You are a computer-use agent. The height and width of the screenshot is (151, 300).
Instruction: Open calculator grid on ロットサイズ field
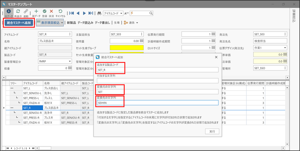coord(213,48)
